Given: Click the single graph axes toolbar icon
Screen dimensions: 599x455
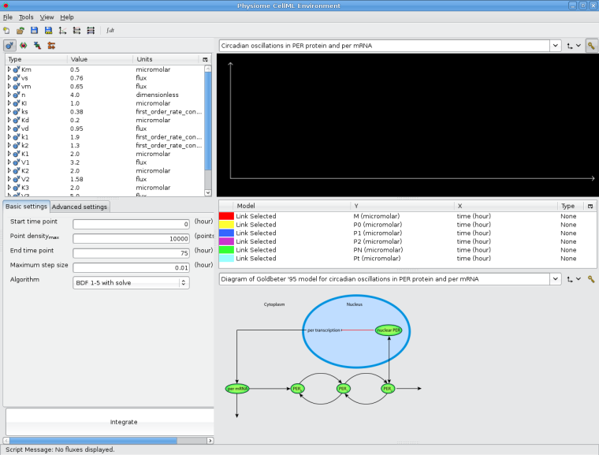Looking at the screenshot, I should coord(62,31).
